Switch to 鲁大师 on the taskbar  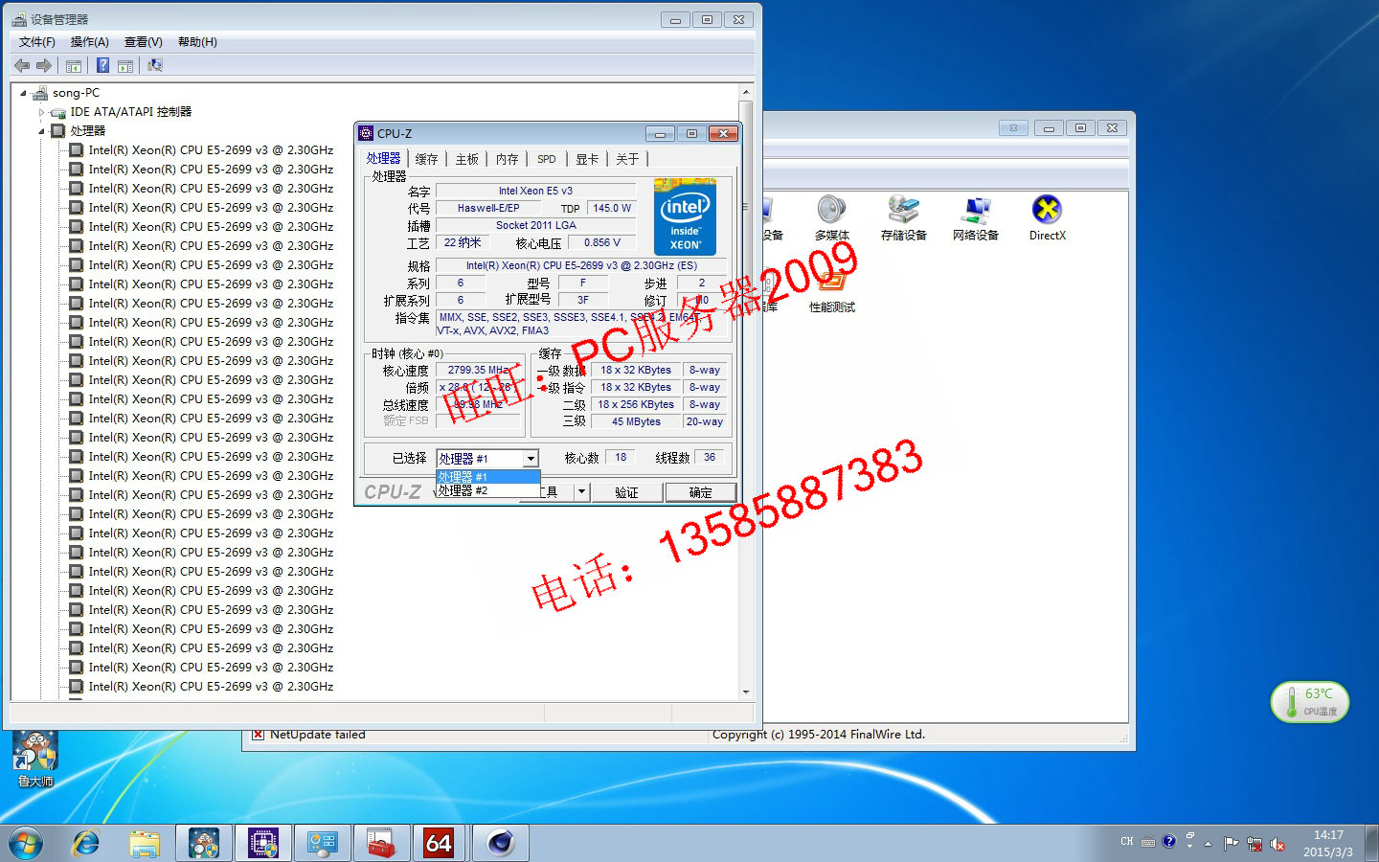pos(204,844)
